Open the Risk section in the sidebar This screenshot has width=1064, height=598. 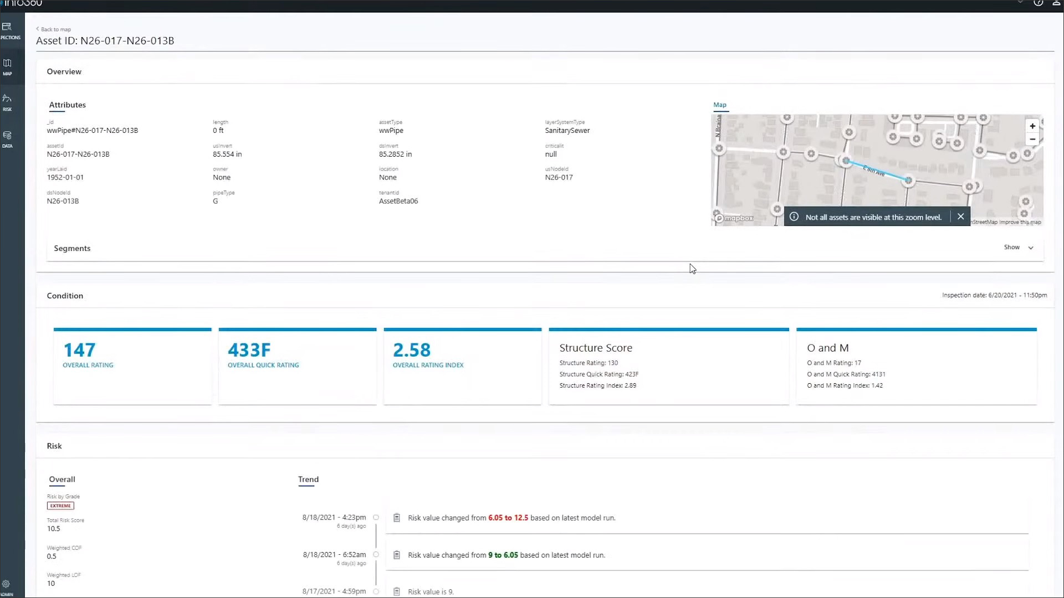click(x=7, y=102)
